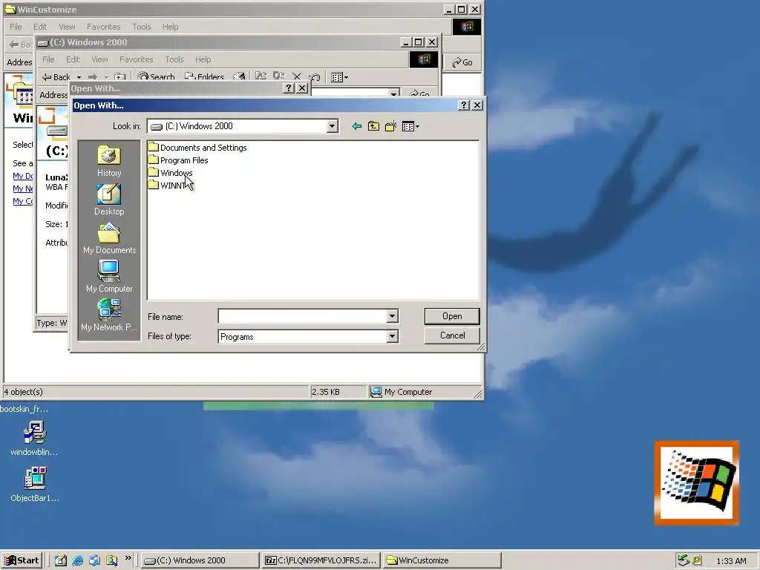Click Up One Level icon in Open With dialog
Screen dimensions: 760x570
tap(373, 126)
